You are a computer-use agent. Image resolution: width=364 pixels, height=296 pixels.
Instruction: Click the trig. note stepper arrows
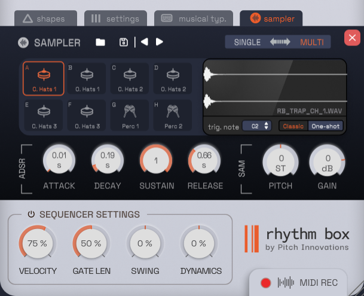(266, 126)
